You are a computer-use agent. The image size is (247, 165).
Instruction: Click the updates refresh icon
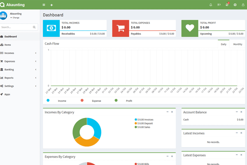pyautogui.click(x=227, y=5)
